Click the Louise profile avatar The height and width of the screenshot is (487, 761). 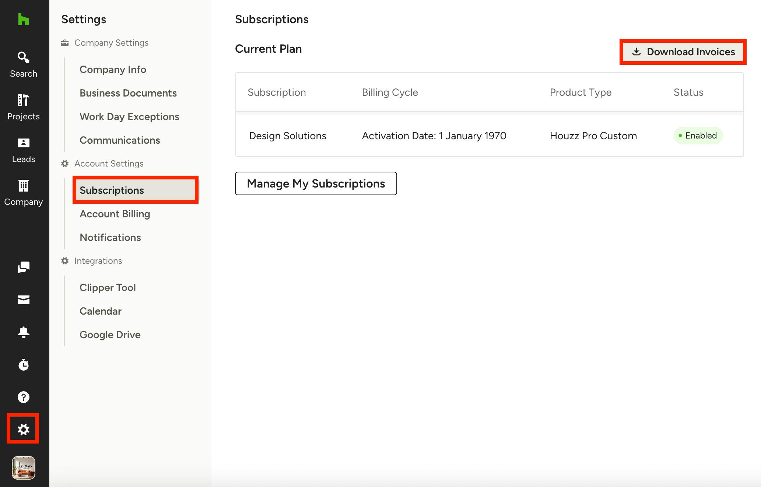click(x=24, y=468)
